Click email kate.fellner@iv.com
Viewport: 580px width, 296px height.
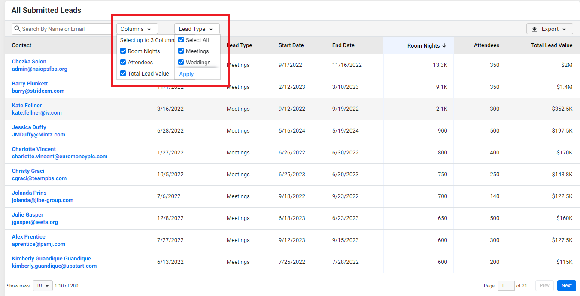[37, 113]
